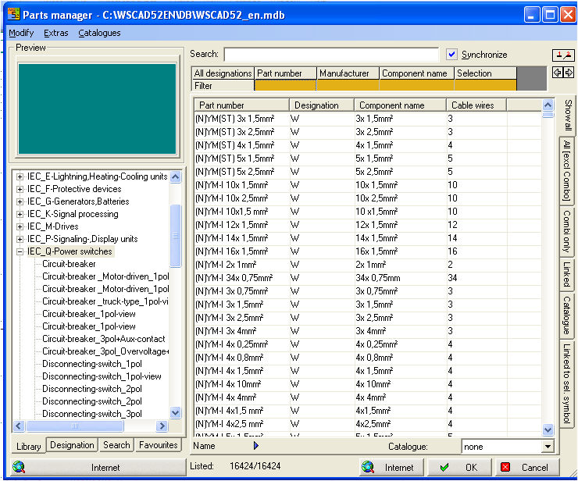This screenshot has height=481, width=578.
Task: Select row (N)YM-I 16x 1,5mm²
Action: 368,251
